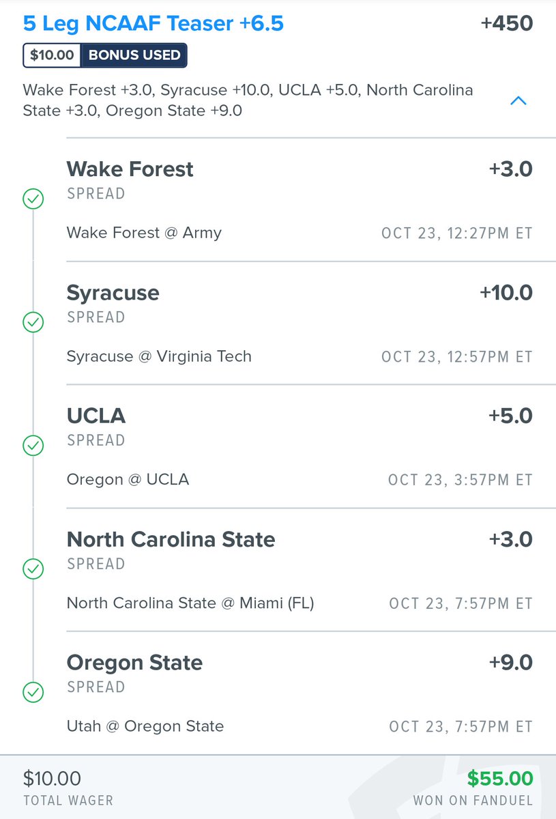Open the Oregon @ UCLA matchup

pos(128,480)
